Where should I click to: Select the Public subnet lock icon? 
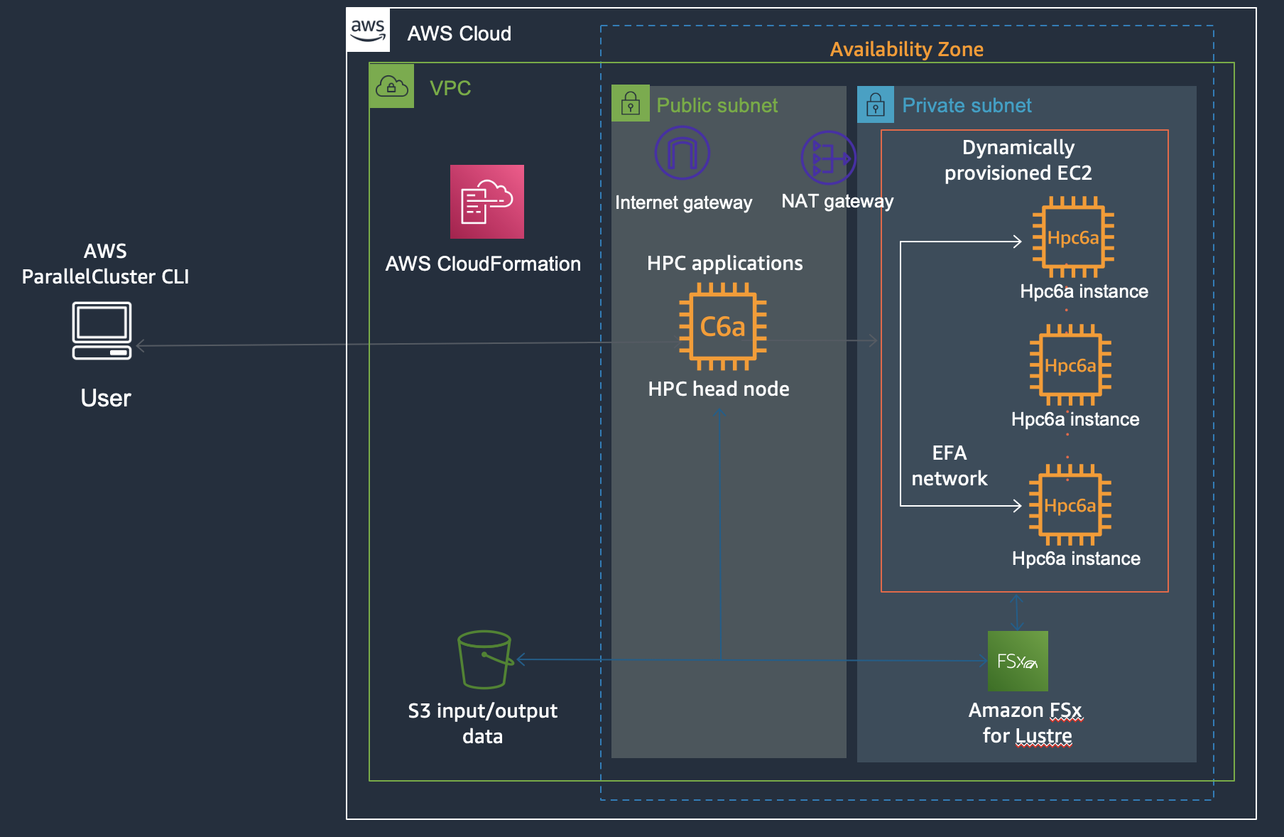631,104
